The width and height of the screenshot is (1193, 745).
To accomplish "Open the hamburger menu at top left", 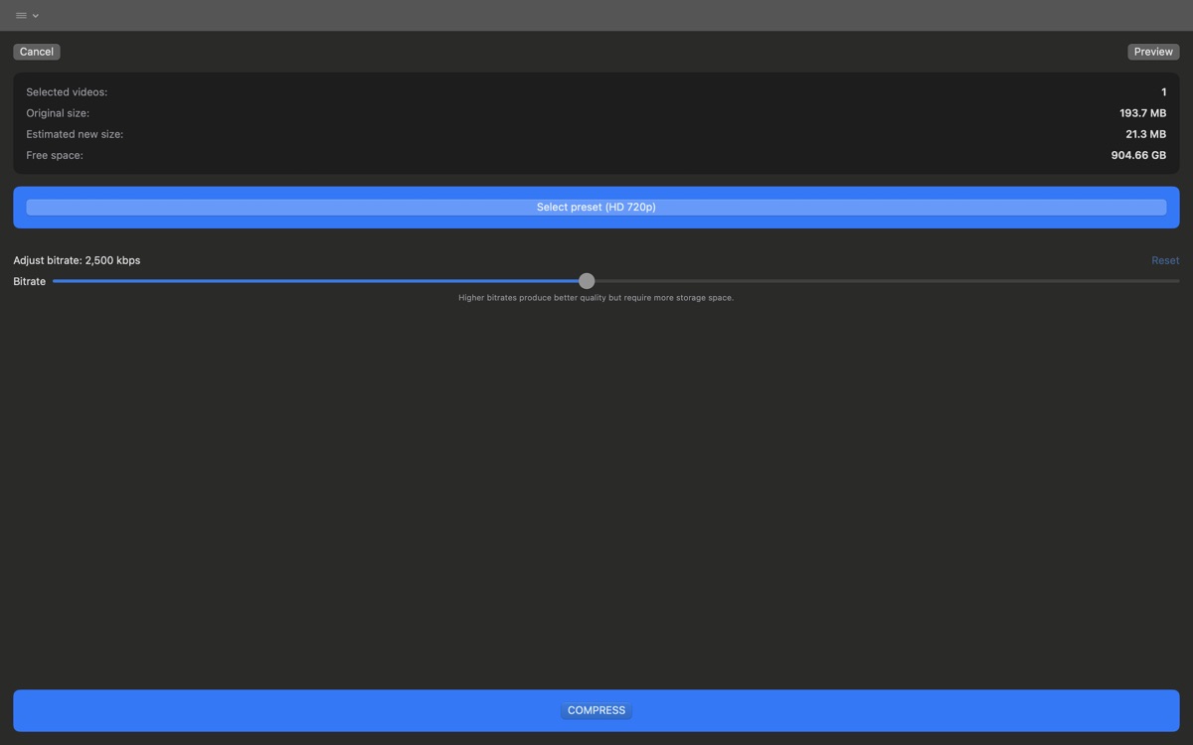I will 19,15.
